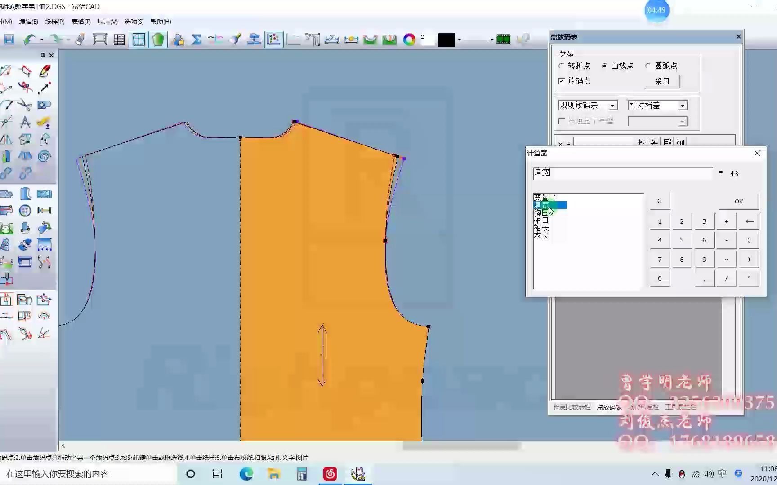Click the grid window icon on the toolbar
777x485 pixels.
[138, 39]
